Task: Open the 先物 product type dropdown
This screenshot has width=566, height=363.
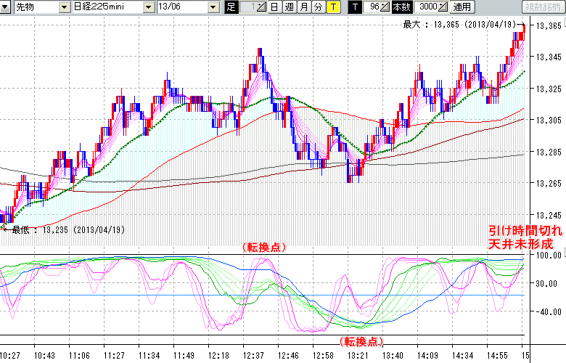Action: (x=65, y=7)
